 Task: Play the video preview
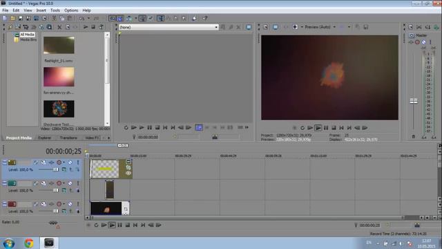click(318, 128)
